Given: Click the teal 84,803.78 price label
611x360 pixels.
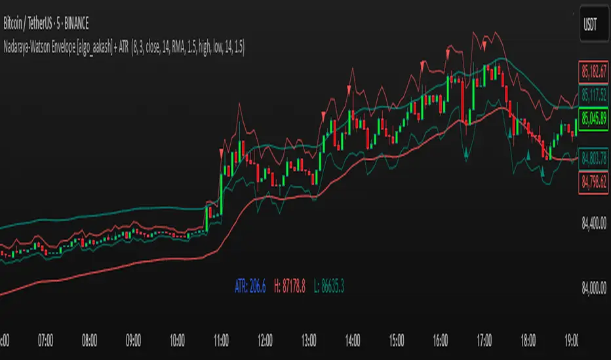Looking at the screenshot, I should [x=593, y=158].
